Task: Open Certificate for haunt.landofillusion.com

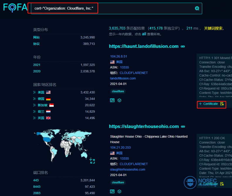Action: point(211,104)
